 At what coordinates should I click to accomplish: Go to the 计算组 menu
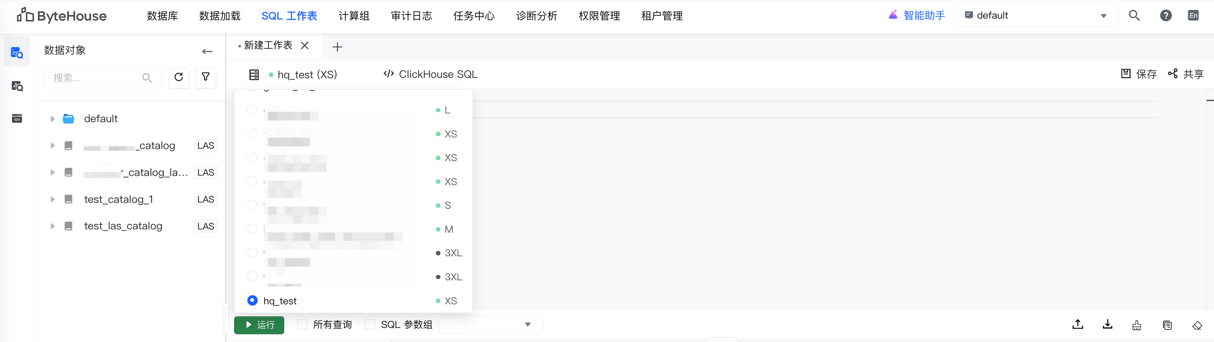pyautogui.click(x=354, y=16)
